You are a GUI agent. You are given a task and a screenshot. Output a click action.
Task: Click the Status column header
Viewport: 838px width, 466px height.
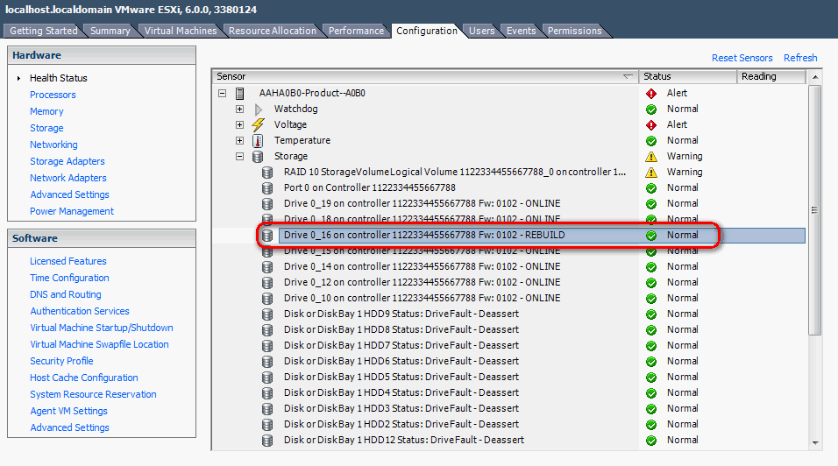[687, 76]
